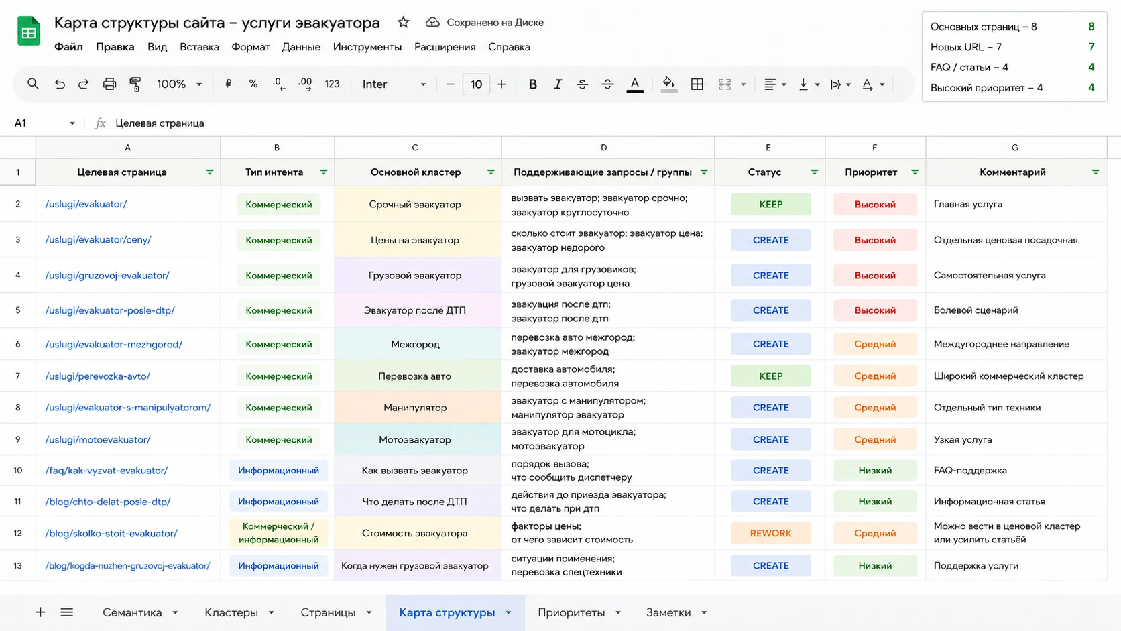
Task: Toggle the Статус column filter
Action: click(814, 172)
